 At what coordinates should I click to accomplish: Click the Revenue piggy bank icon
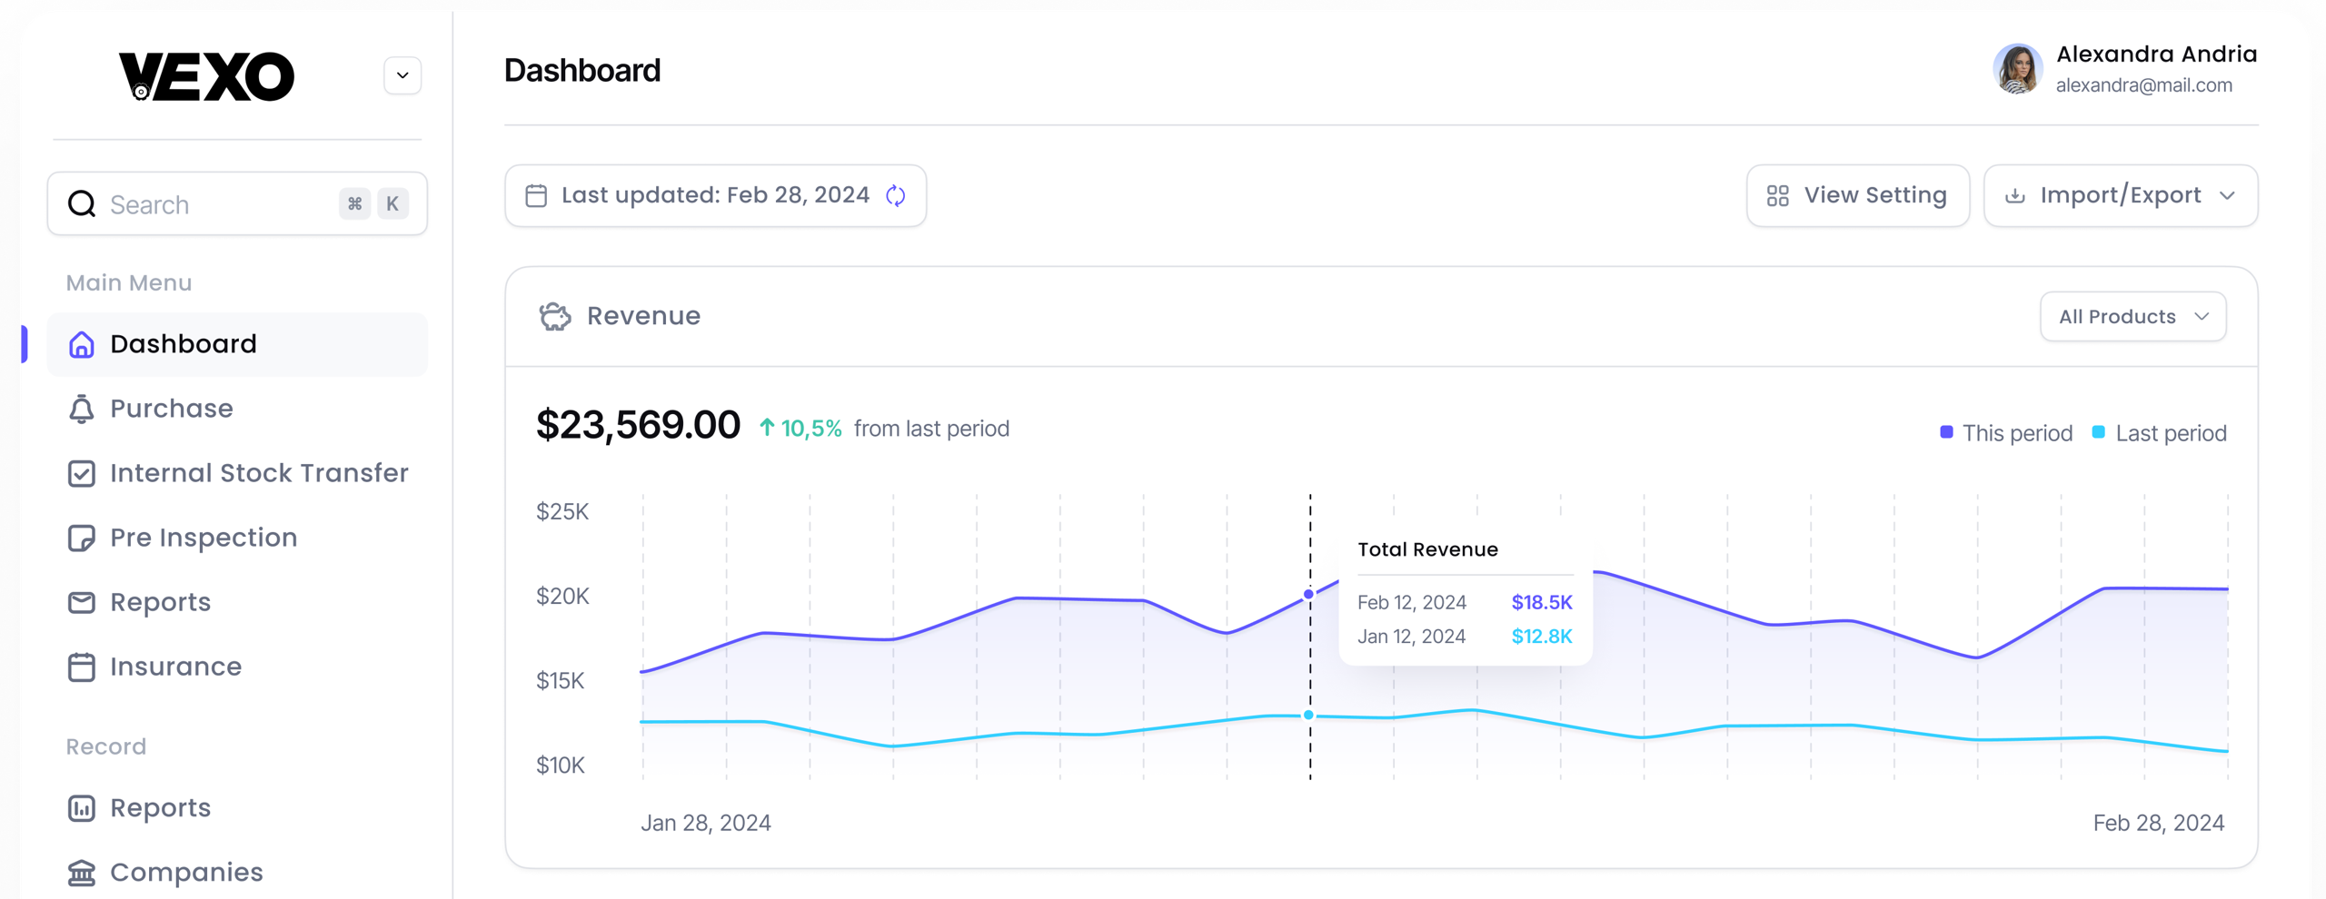[x=555, y=316]
